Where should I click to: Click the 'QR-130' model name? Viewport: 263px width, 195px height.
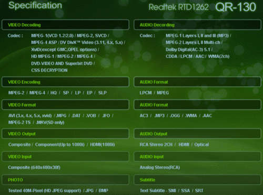(236, 7)
